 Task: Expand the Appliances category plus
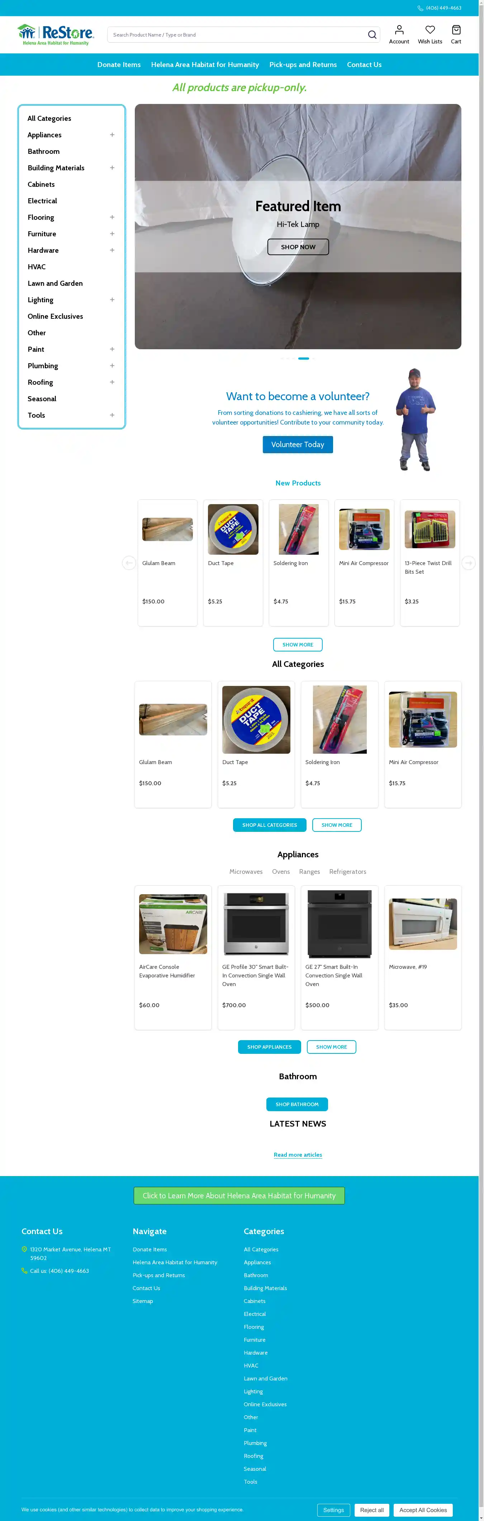click(112, 134)
